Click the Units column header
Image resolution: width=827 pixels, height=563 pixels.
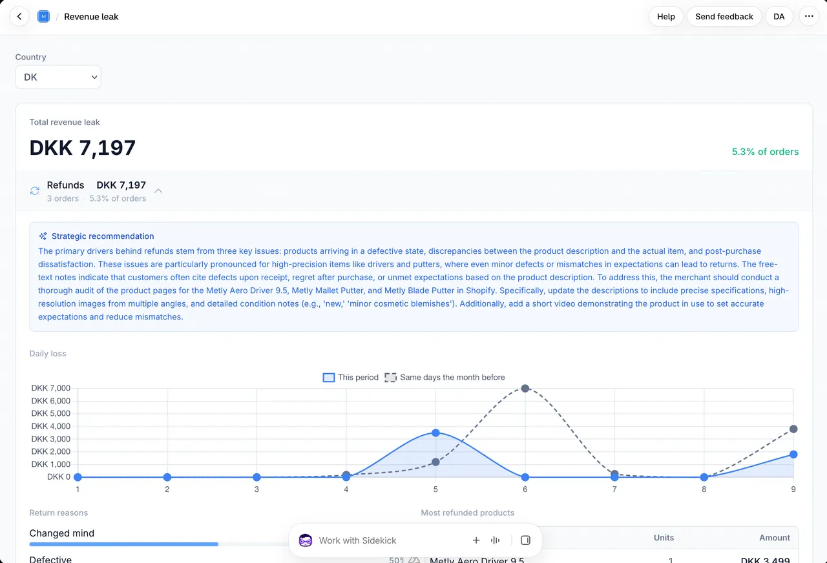click(x=664, y=538)
